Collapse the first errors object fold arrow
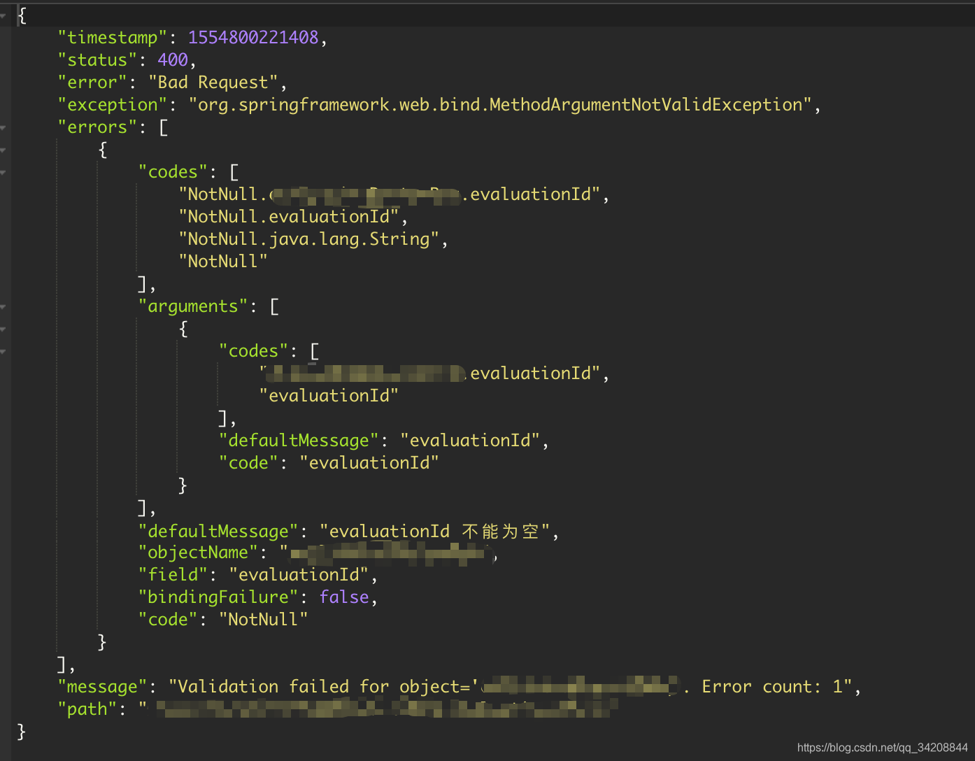The image size is (975, 761). click(x=3, y=150)
